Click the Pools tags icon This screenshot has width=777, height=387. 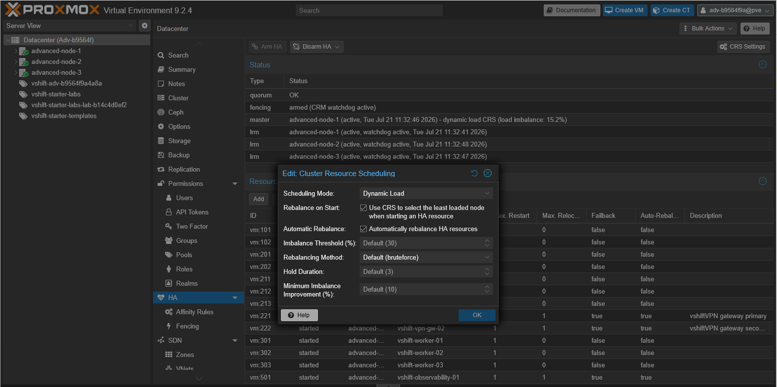click(169, 255)
